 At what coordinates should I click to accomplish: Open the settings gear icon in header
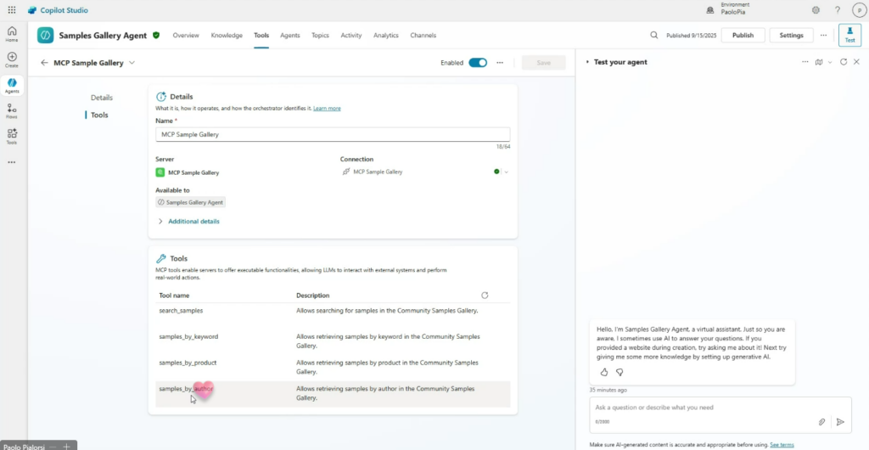pyautogui.click(x=816, y=10)
